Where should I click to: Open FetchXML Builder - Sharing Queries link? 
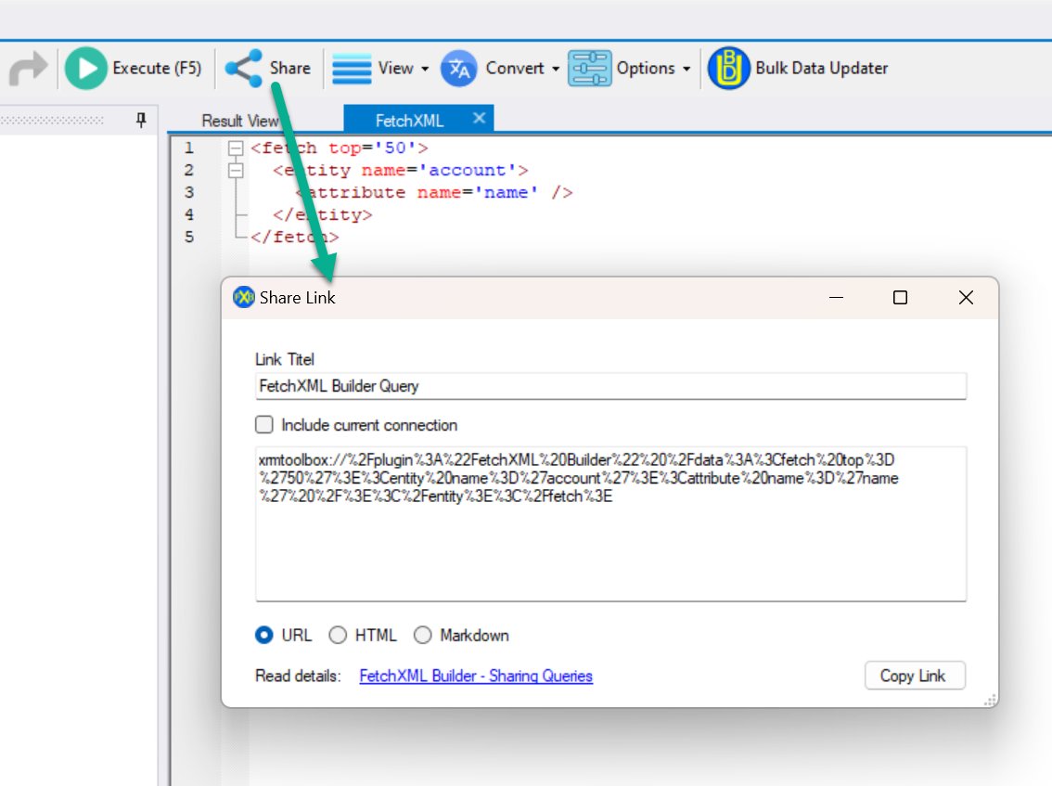(476, 676)
